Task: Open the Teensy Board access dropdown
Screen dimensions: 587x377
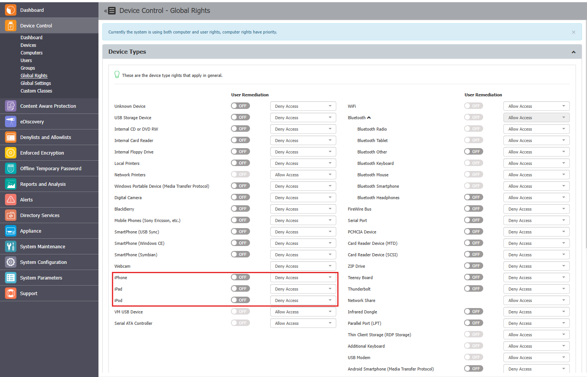Action: click(536, 278)
